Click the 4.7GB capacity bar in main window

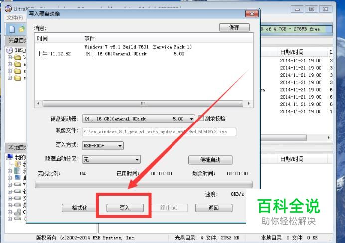(x=296, y=29)
